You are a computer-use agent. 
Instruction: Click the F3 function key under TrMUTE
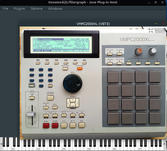56,63
